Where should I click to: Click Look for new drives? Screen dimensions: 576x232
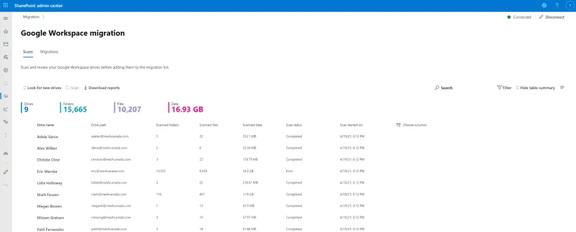[x=42, y=88]
